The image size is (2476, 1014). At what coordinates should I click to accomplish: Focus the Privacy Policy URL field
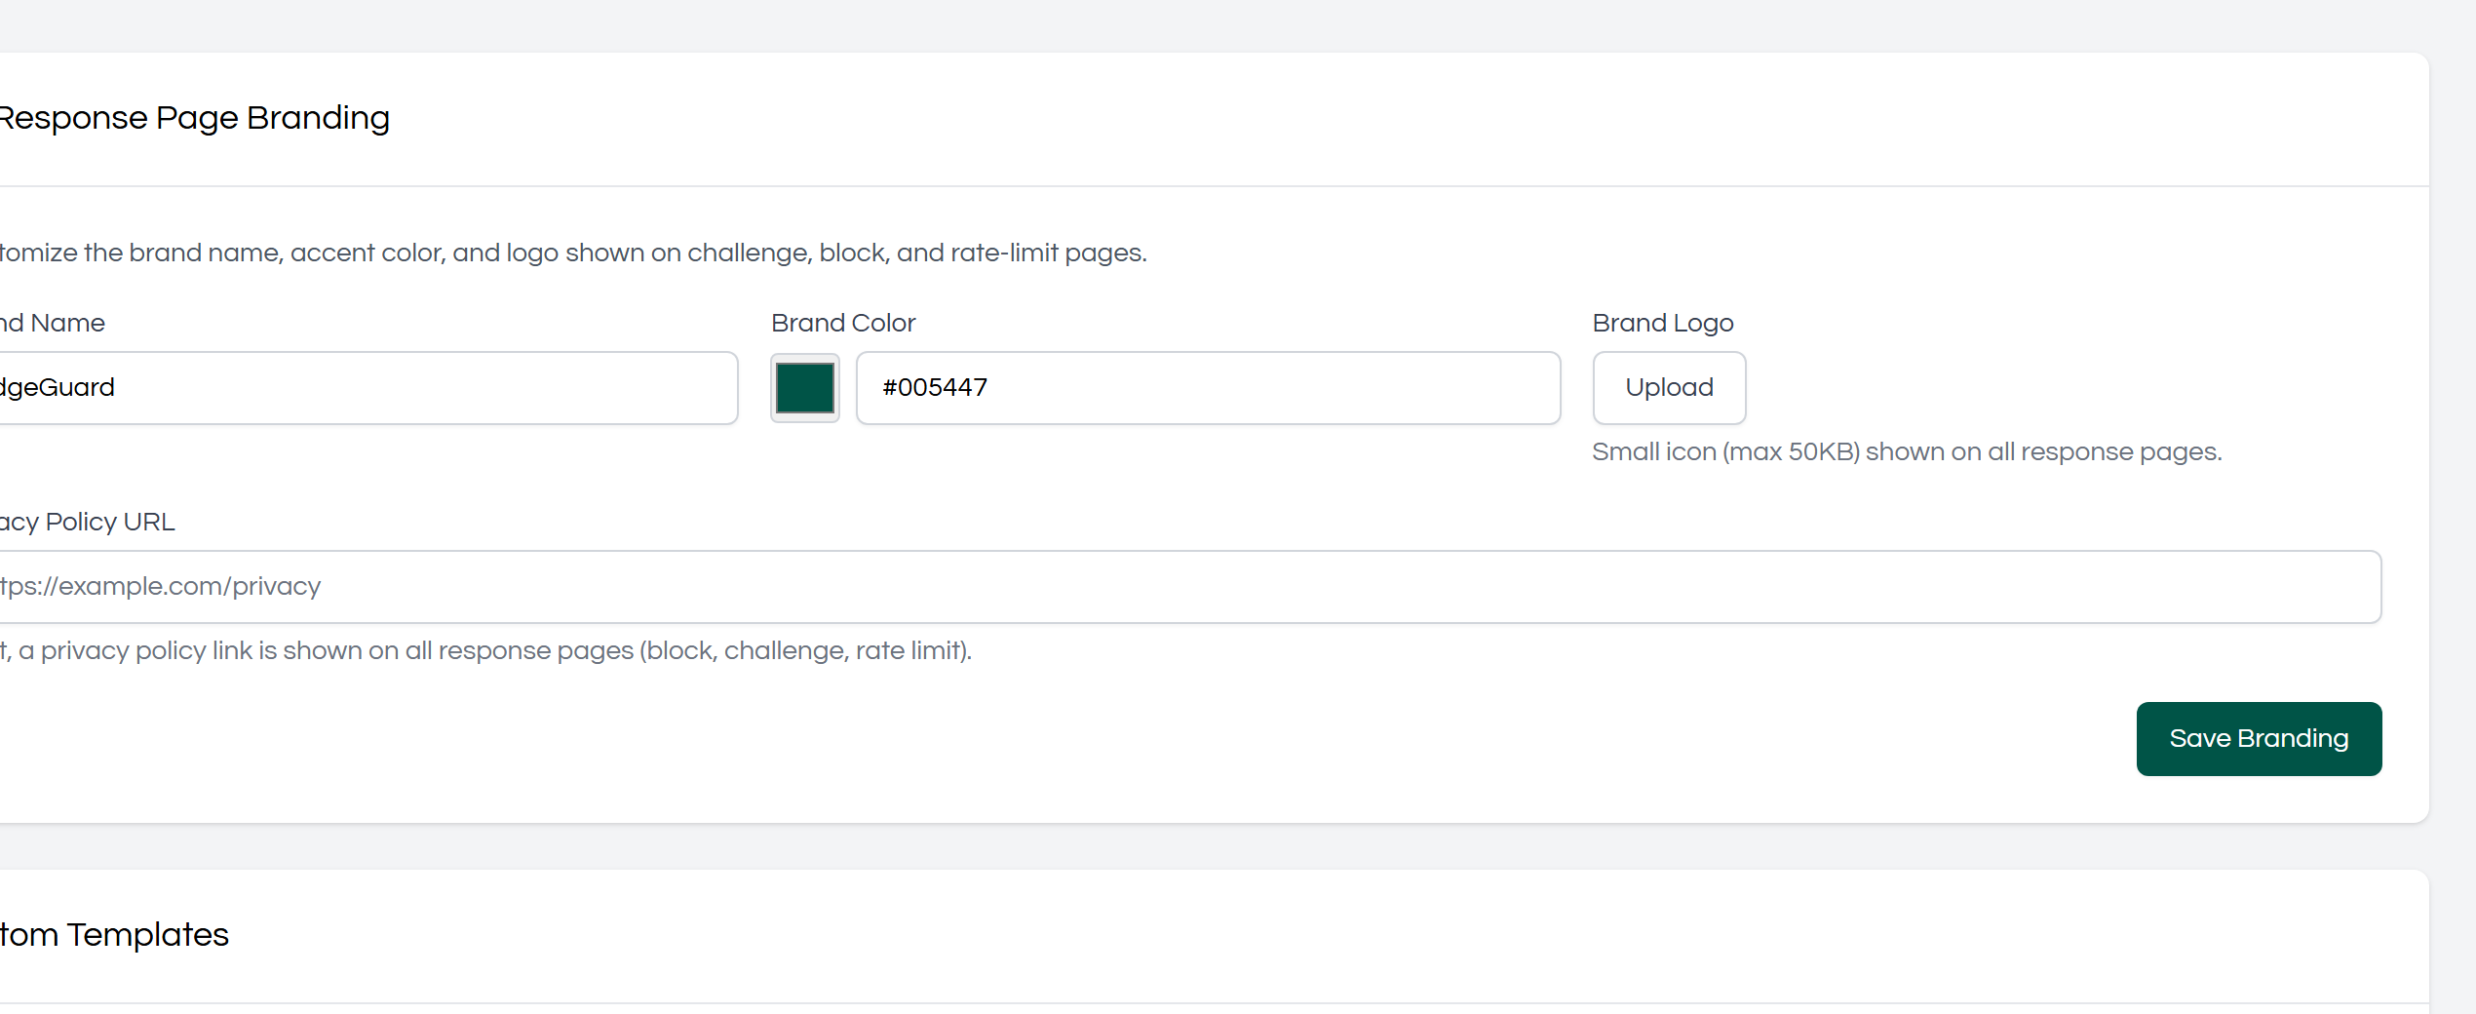1189,587
